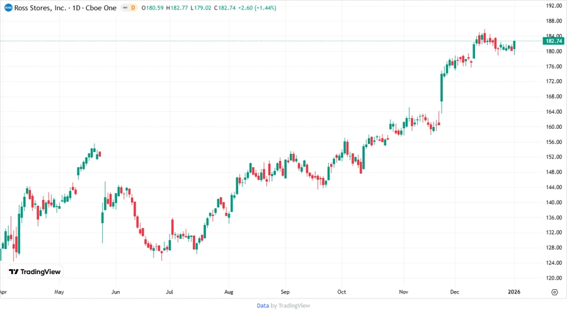Click the low value L179.02
The width and height of the screenshot is (567, 313).
coord(201,8)
